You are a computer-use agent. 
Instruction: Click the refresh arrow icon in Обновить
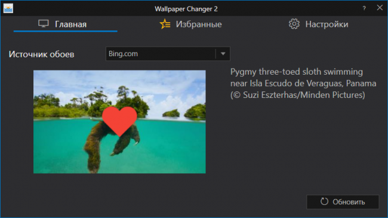click(x=324, y=202)
